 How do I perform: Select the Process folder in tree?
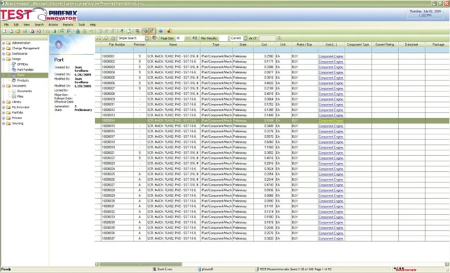click(x=17, y=118)
